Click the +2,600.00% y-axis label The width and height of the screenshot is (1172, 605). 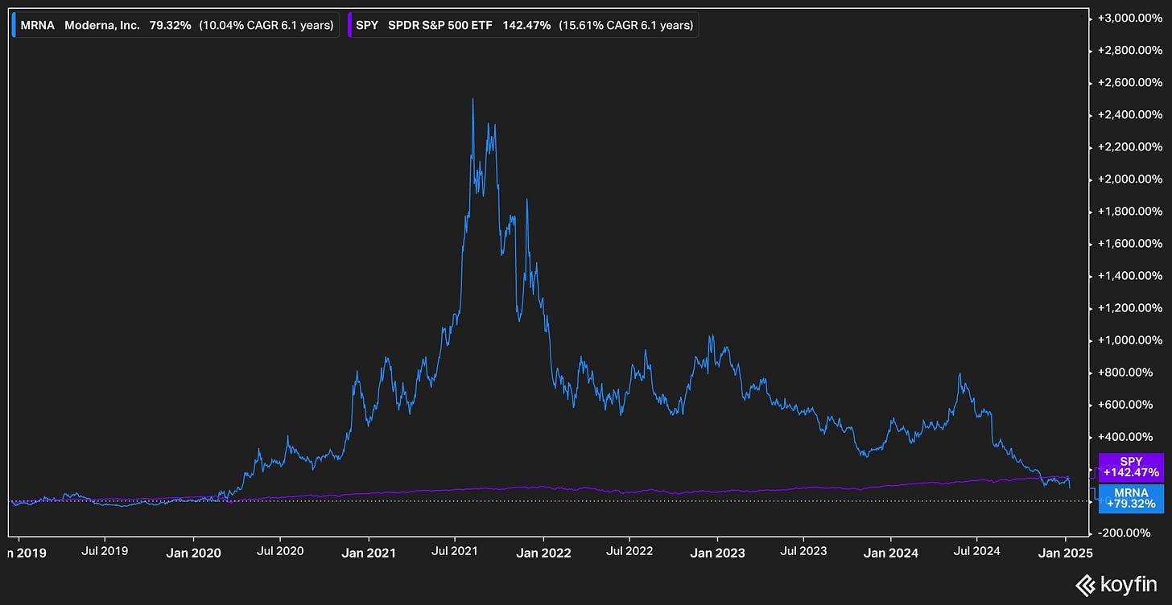point(1129,83)
